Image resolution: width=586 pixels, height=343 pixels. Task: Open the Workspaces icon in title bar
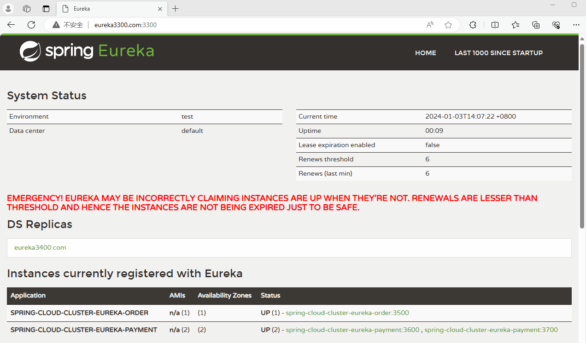27,9
